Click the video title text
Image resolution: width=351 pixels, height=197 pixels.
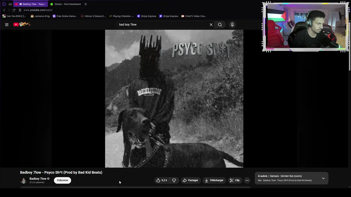[61, 172]
